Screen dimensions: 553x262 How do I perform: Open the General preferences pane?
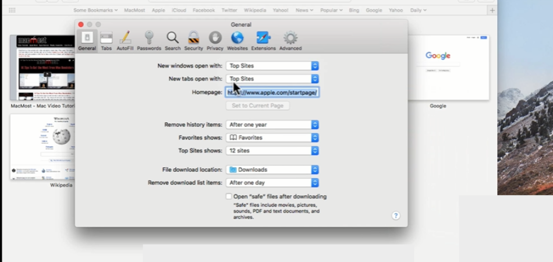pos(87,41)
